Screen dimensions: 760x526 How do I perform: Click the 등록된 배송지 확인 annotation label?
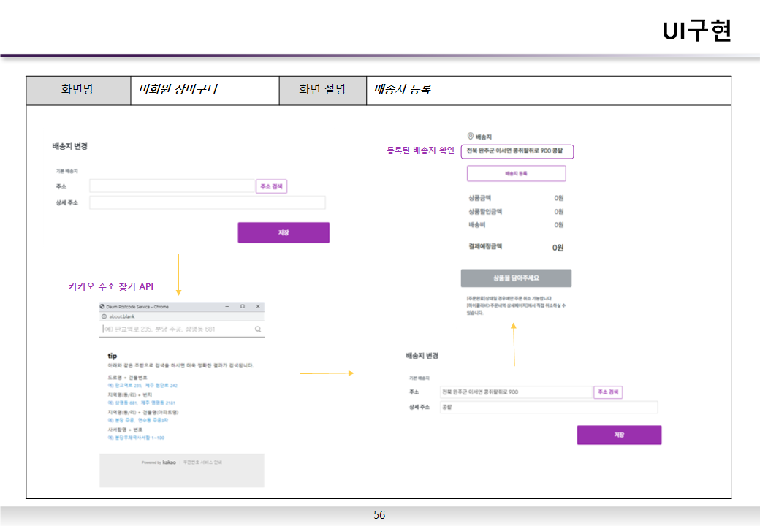pyautogui.click(x=420, y=150)
